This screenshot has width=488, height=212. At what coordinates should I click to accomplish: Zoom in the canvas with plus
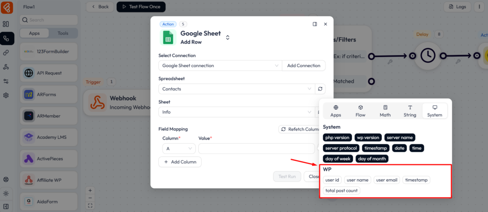click(90, 190)
